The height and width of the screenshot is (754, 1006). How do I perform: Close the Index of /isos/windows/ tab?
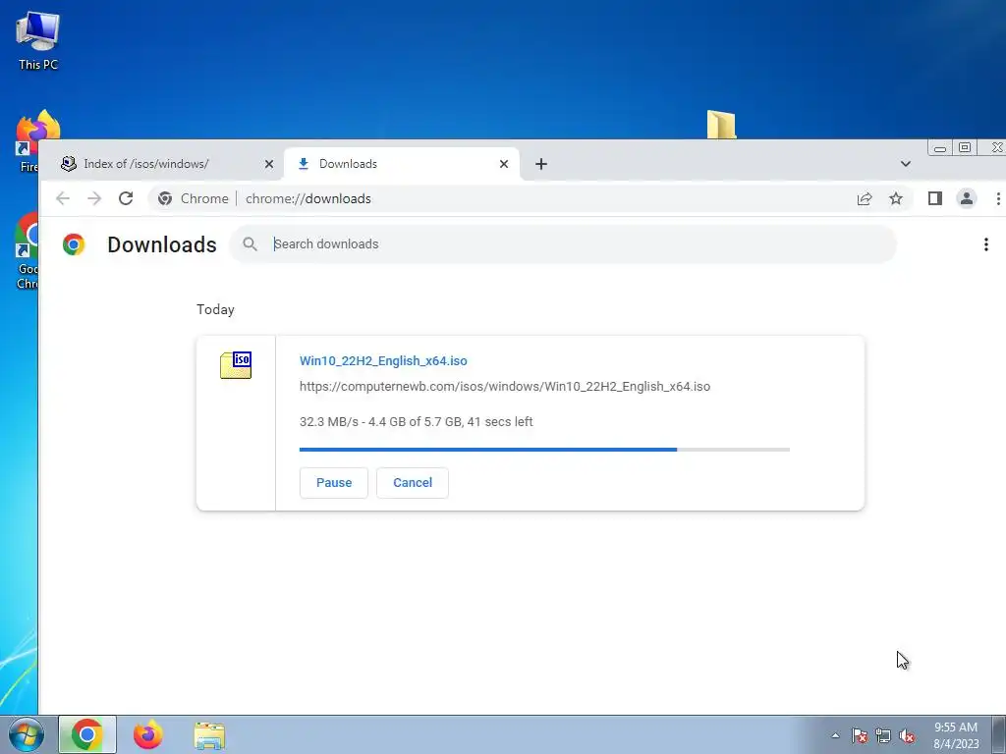point(269,164)
